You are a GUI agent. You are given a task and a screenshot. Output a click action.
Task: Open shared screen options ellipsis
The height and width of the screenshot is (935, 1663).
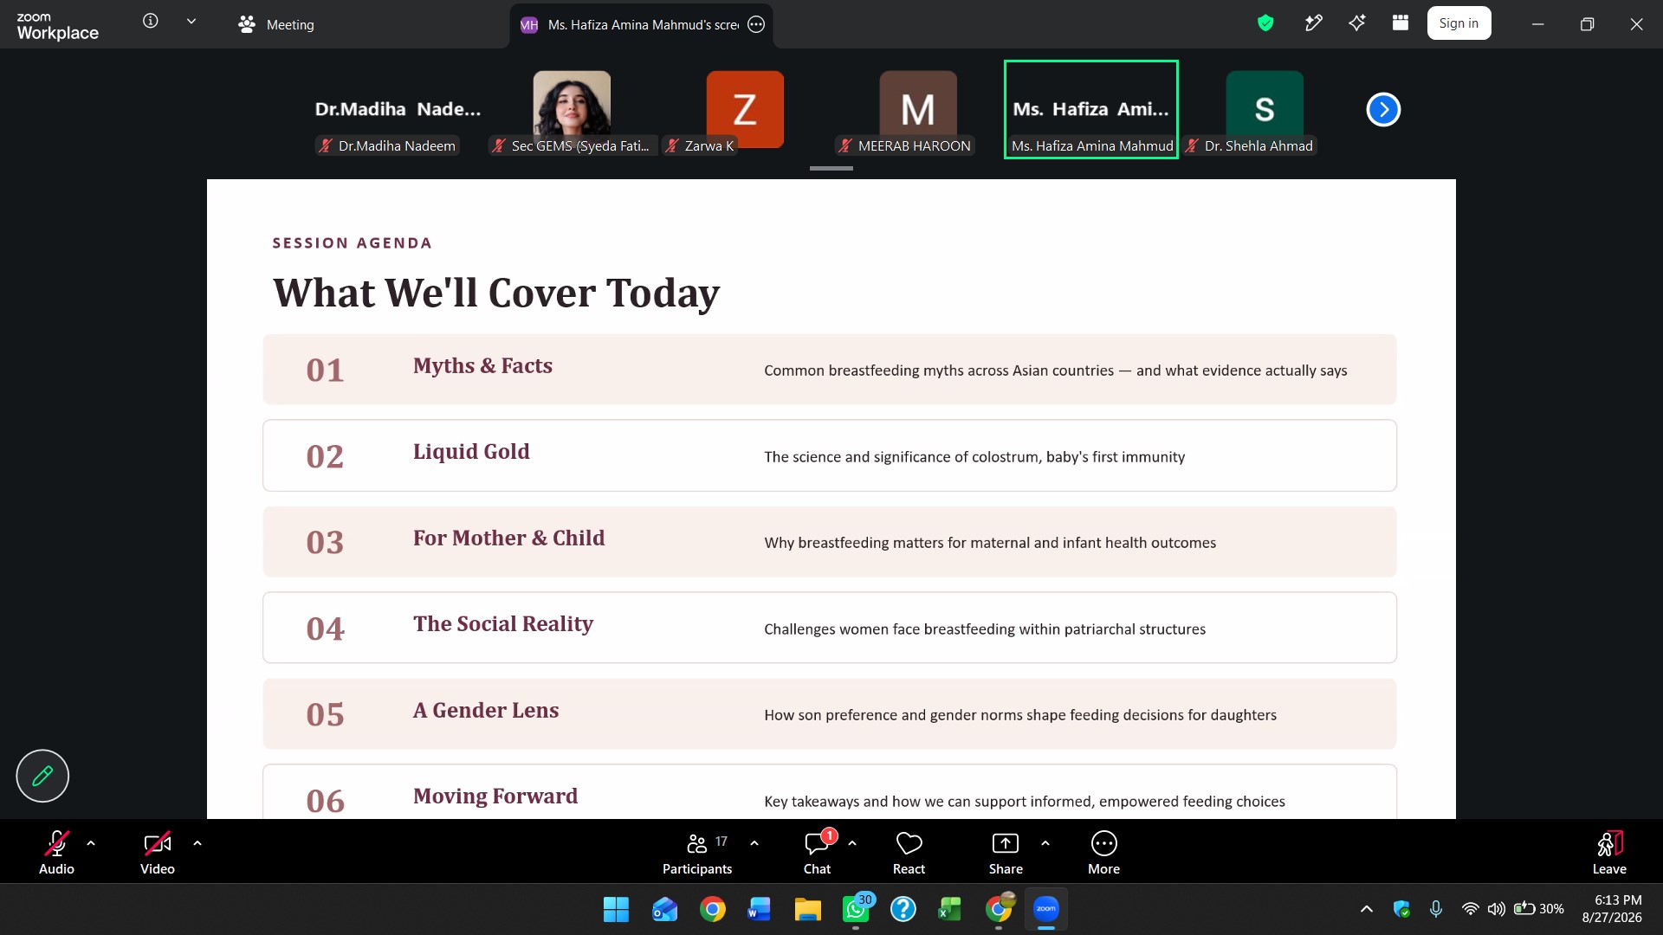point(756,24)
